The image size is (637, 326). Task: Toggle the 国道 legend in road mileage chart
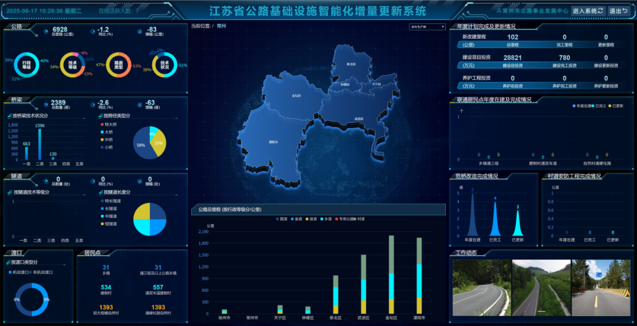(280, 219)
